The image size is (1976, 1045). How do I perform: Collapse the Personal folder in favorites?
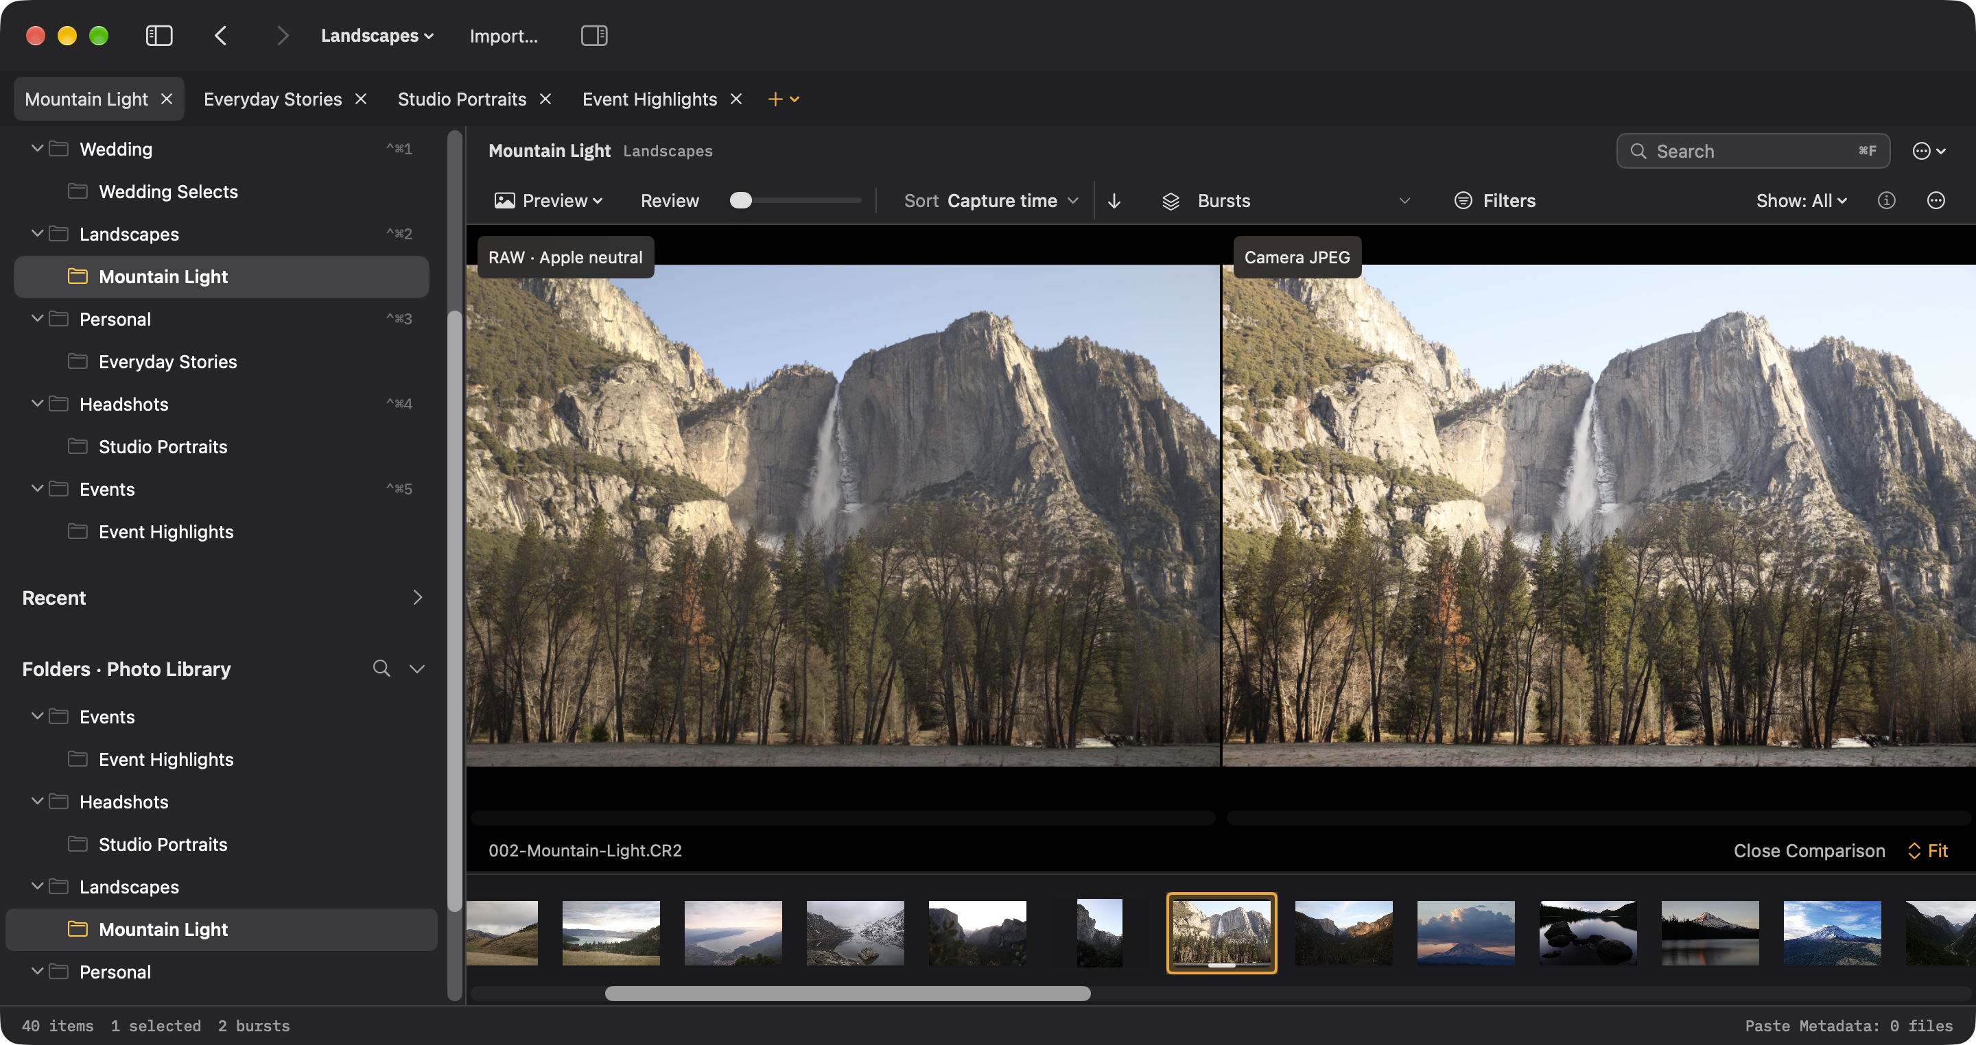37,318
